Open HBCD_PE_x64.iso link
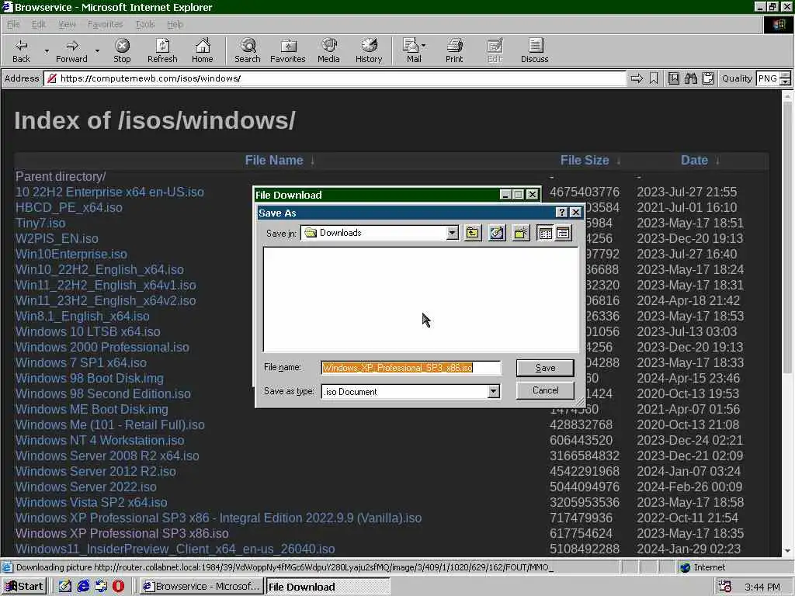This screenshot has height=596, width=795. (x=69, y=207)
